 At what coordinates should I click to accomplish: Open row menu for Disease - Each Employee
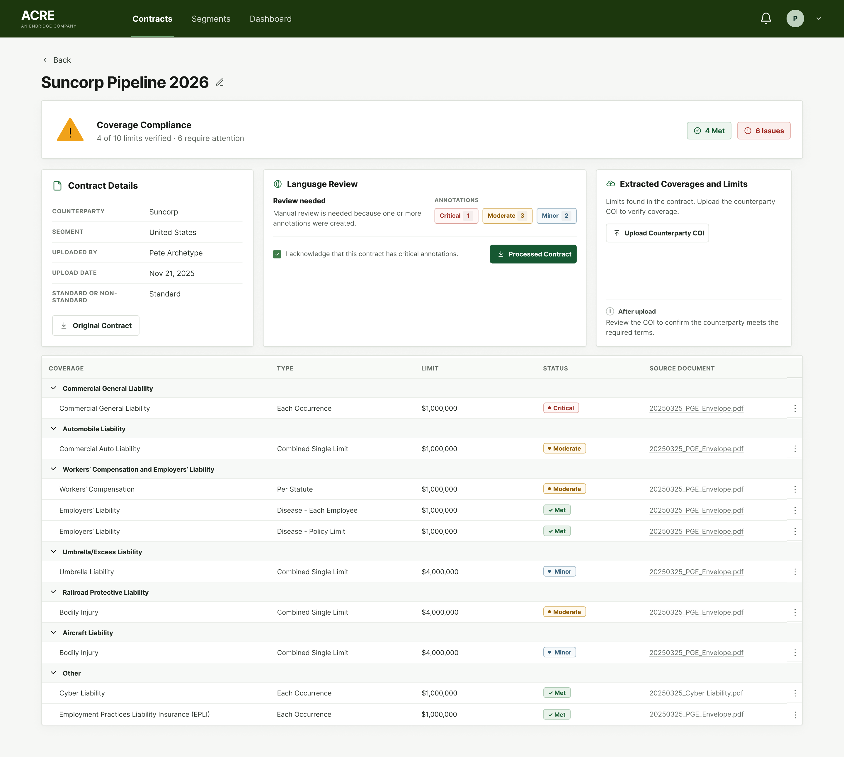point(795,510)
